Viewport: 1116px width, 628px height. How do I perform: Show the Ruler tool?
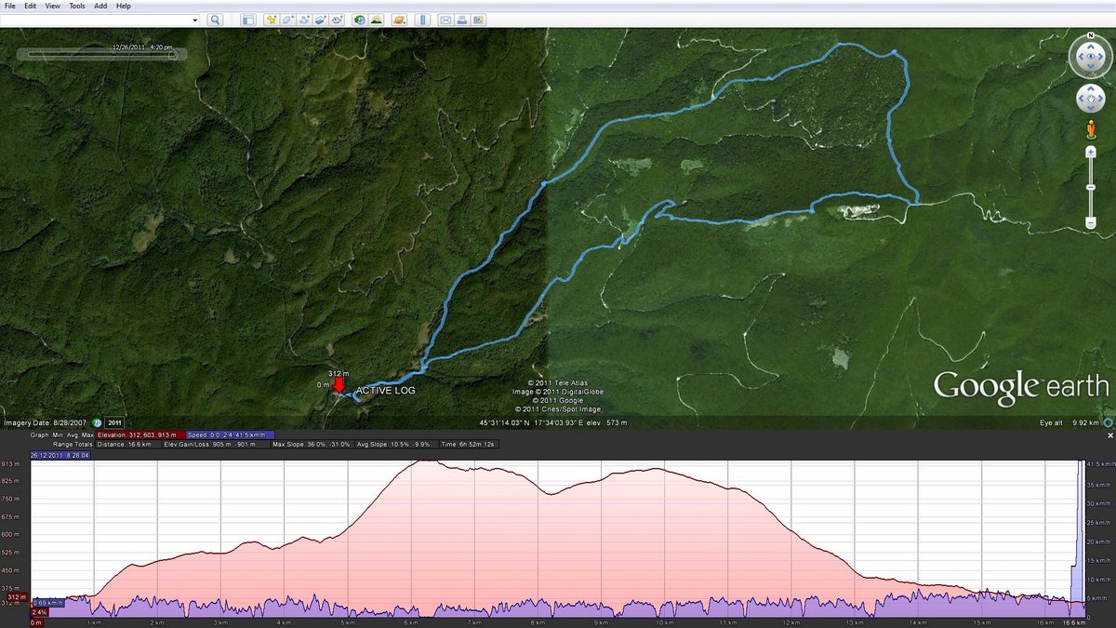[x=422, y=19]
